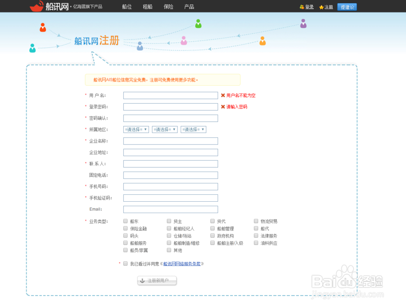Screen dimensions: 406x308
Task: Focus the 密码确认 input field
Action: coord(171,118)
